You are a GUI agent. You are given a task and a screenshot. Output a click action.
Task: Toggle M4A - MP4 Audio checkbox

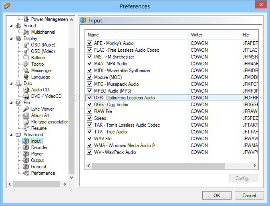[x=90, y=64]
